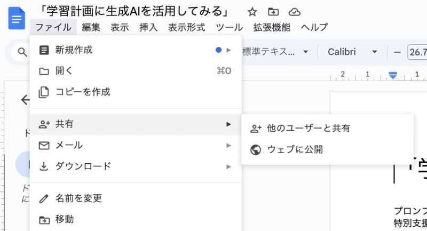Click the back arrow in the left sidebar
The image size is (427, 231).
click(25, 100)
